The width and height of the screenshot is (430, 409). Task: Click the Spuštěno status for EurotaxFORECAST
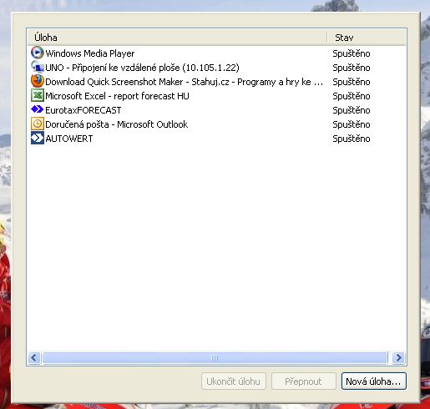(x=352, y=110)
